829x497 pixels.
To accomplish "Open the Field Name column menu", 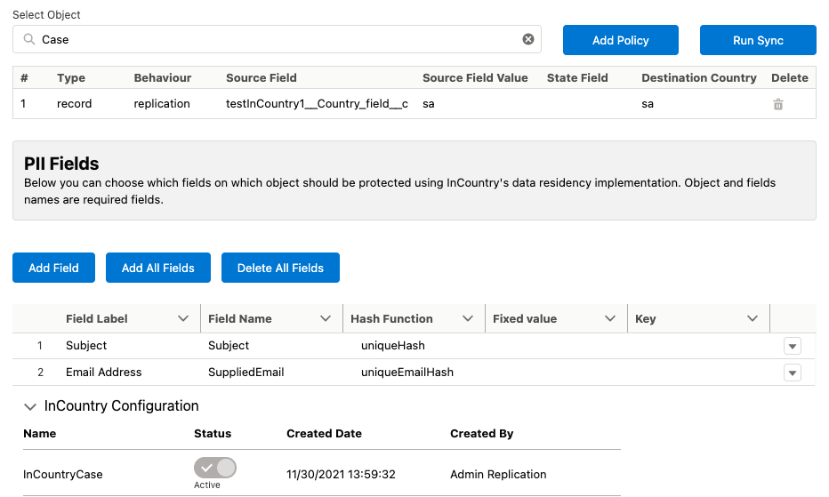I will click(326, 318).
